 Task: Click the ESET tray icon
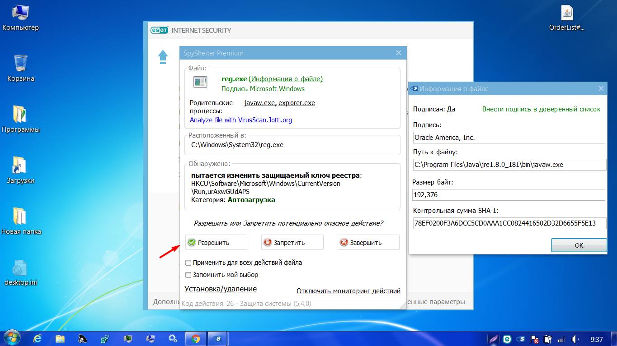point(507,339)
